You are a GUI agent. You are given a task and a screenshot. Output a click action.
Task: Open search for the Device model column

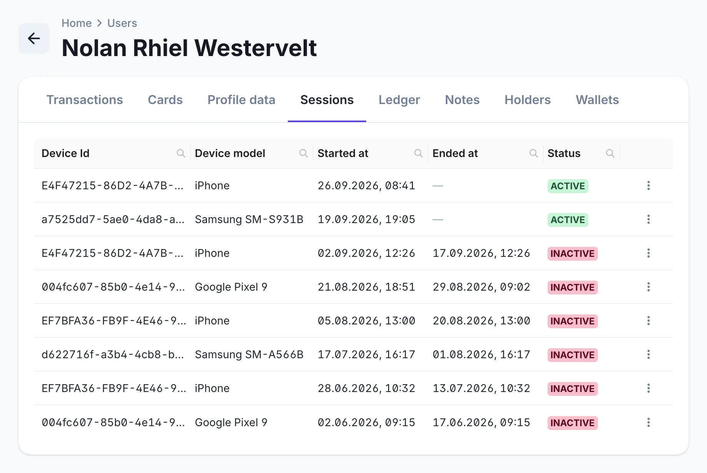303,153
